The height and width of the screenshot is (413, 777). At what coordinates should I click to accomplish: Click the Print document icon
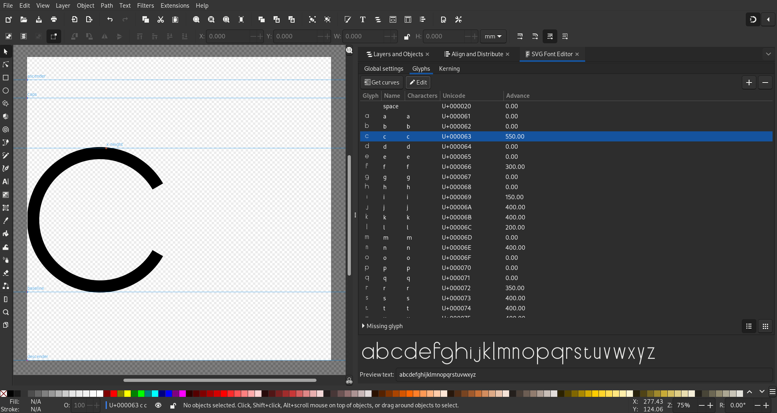coord(54,19)
